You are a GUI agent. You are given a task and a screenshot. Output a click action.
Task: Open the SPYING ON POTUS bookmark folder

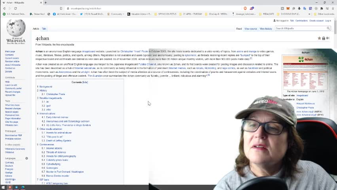165,14
